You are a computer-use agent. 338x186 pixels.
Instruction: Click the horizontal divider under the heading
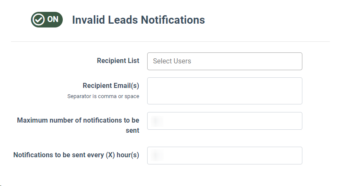coord(170,41)
